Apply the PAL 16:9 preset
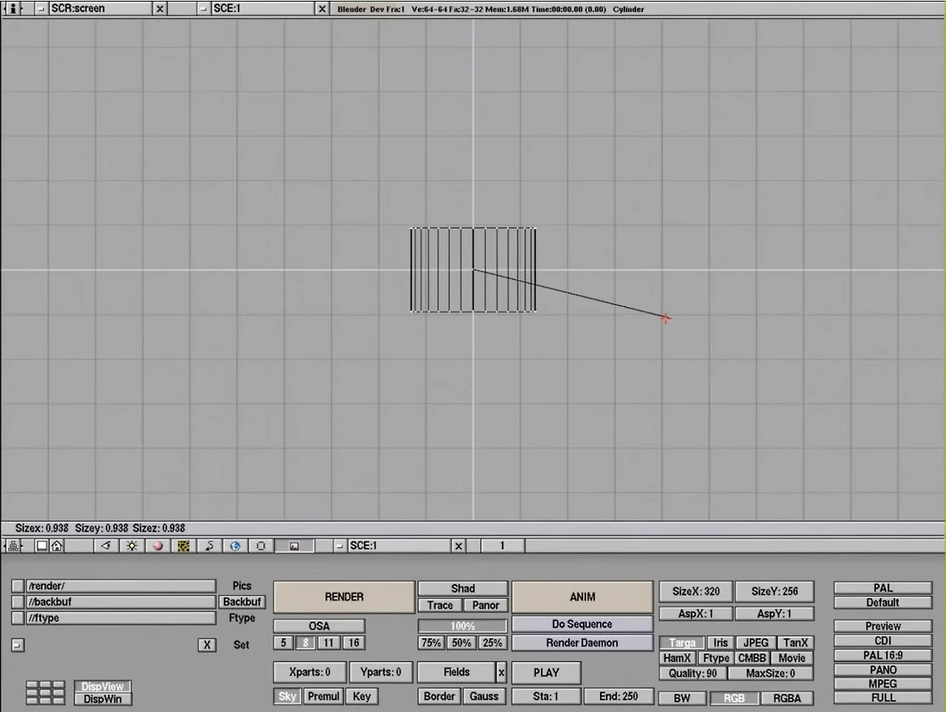Screen dimensions: 946x712 coord(882,655)
